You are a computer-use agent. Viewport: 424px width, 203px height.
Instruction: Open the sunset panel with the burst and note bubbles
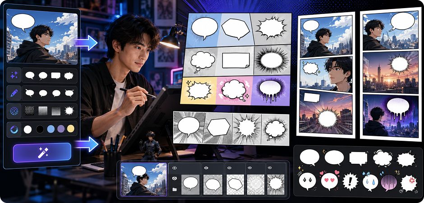[x=326, y=111]
